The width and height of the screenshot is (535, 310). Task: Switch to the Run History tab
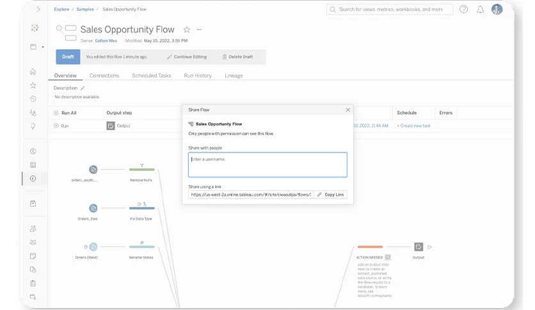click(198, 76)
